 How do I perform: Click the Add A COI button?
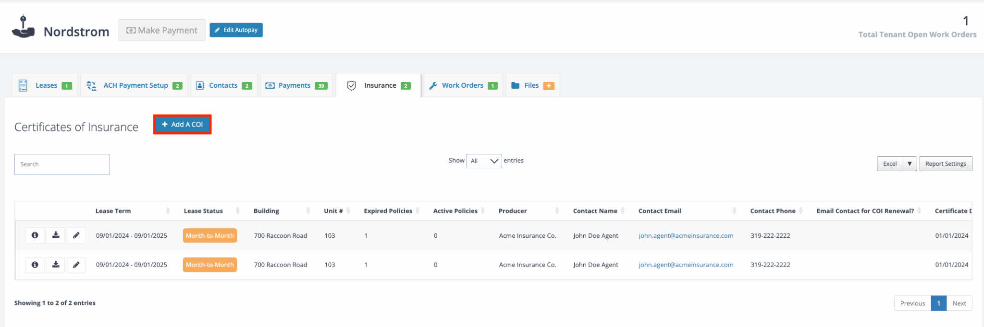(183, 125)
